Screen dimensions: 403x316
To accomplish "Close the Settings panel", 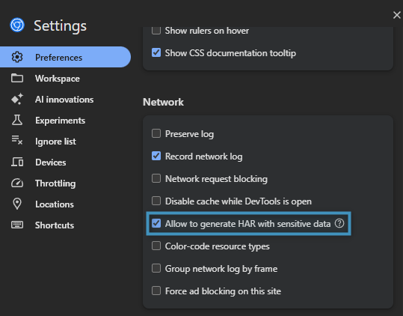I will [397, 15].
